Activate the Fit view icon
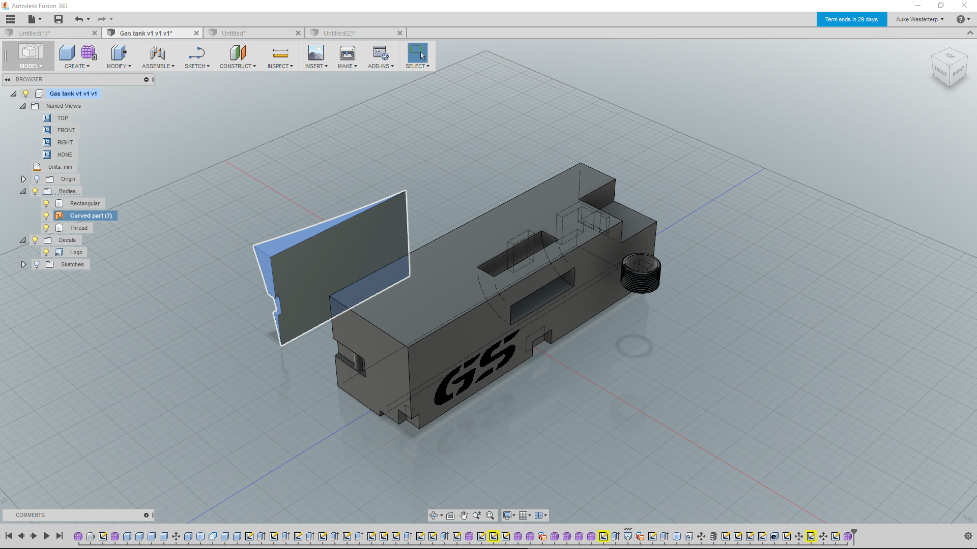The image size is (977, 549). (450, 515)
